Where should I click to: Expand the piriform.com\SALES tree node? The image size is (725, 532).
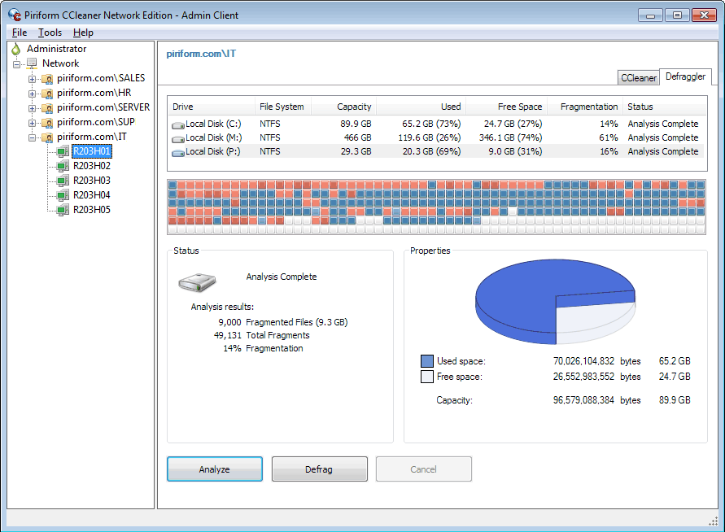(x=33, y=79)
